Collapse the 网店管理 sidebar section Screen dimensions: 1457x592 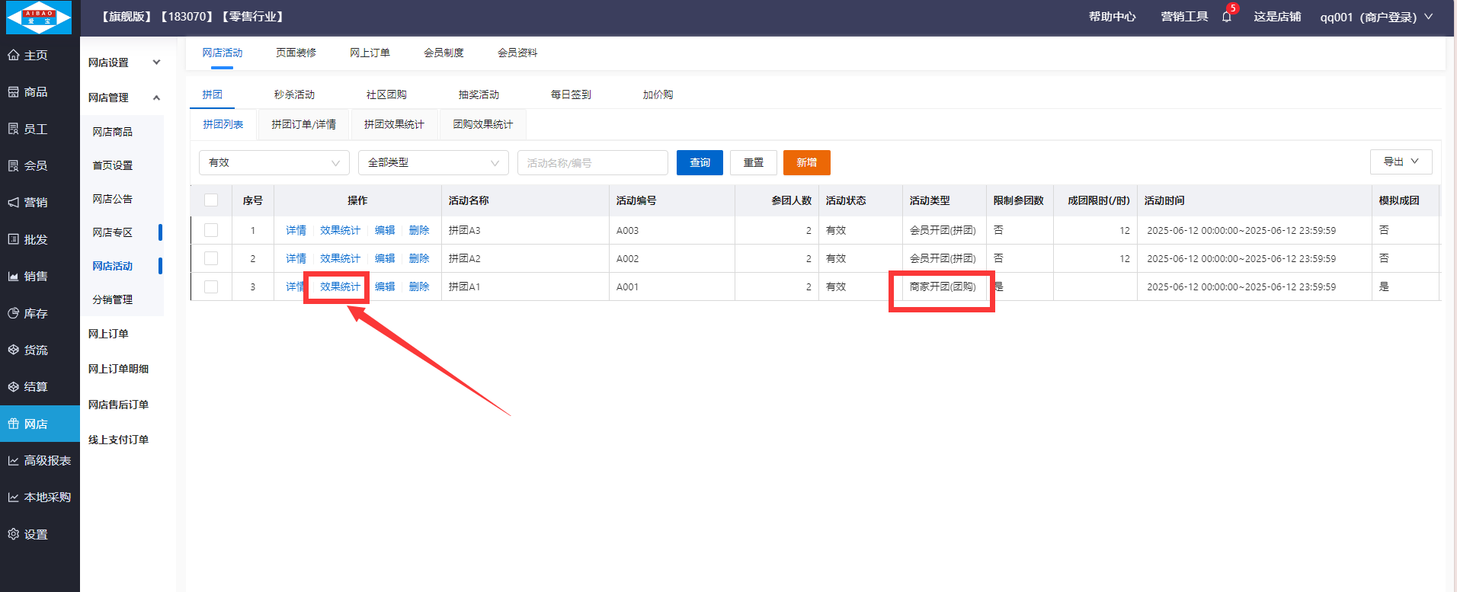click(x=156, y=98)
